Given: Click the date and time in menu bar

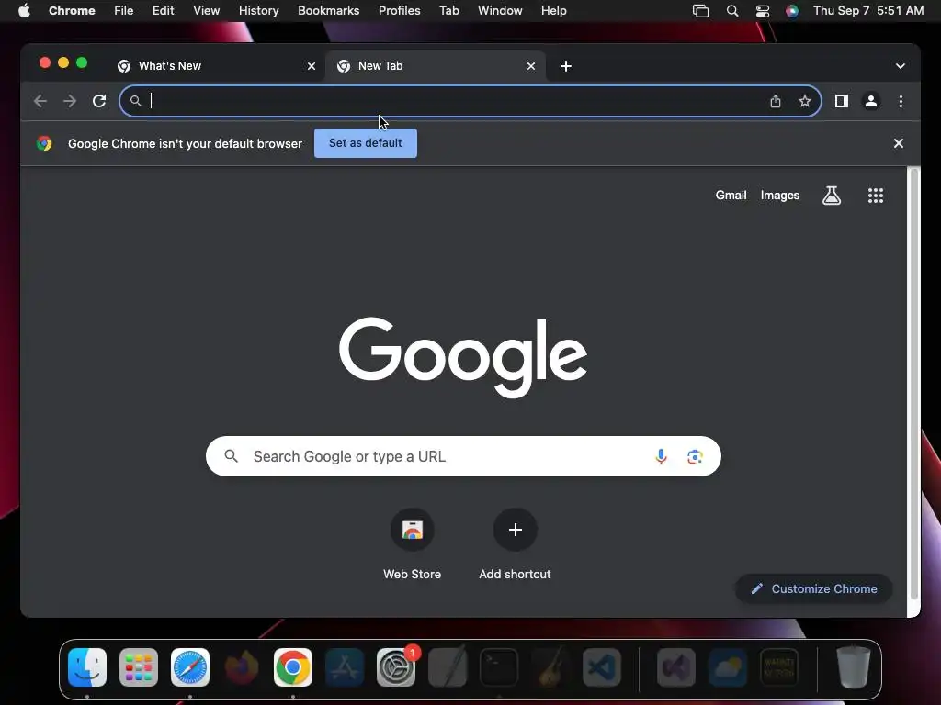Looking at the screenshot, I should [x=868, y=11].
